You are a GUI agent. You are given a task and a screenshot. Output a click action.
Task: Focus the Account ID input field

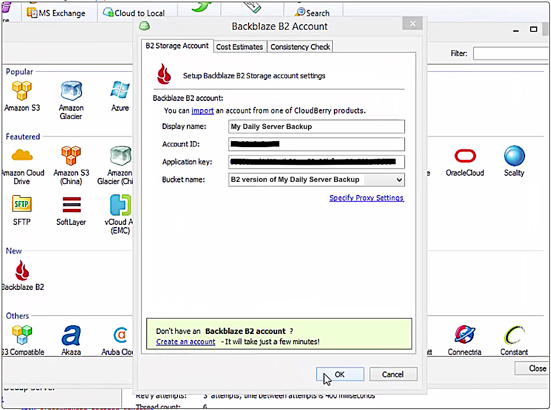pyautogui.click(x=316, y=144)
